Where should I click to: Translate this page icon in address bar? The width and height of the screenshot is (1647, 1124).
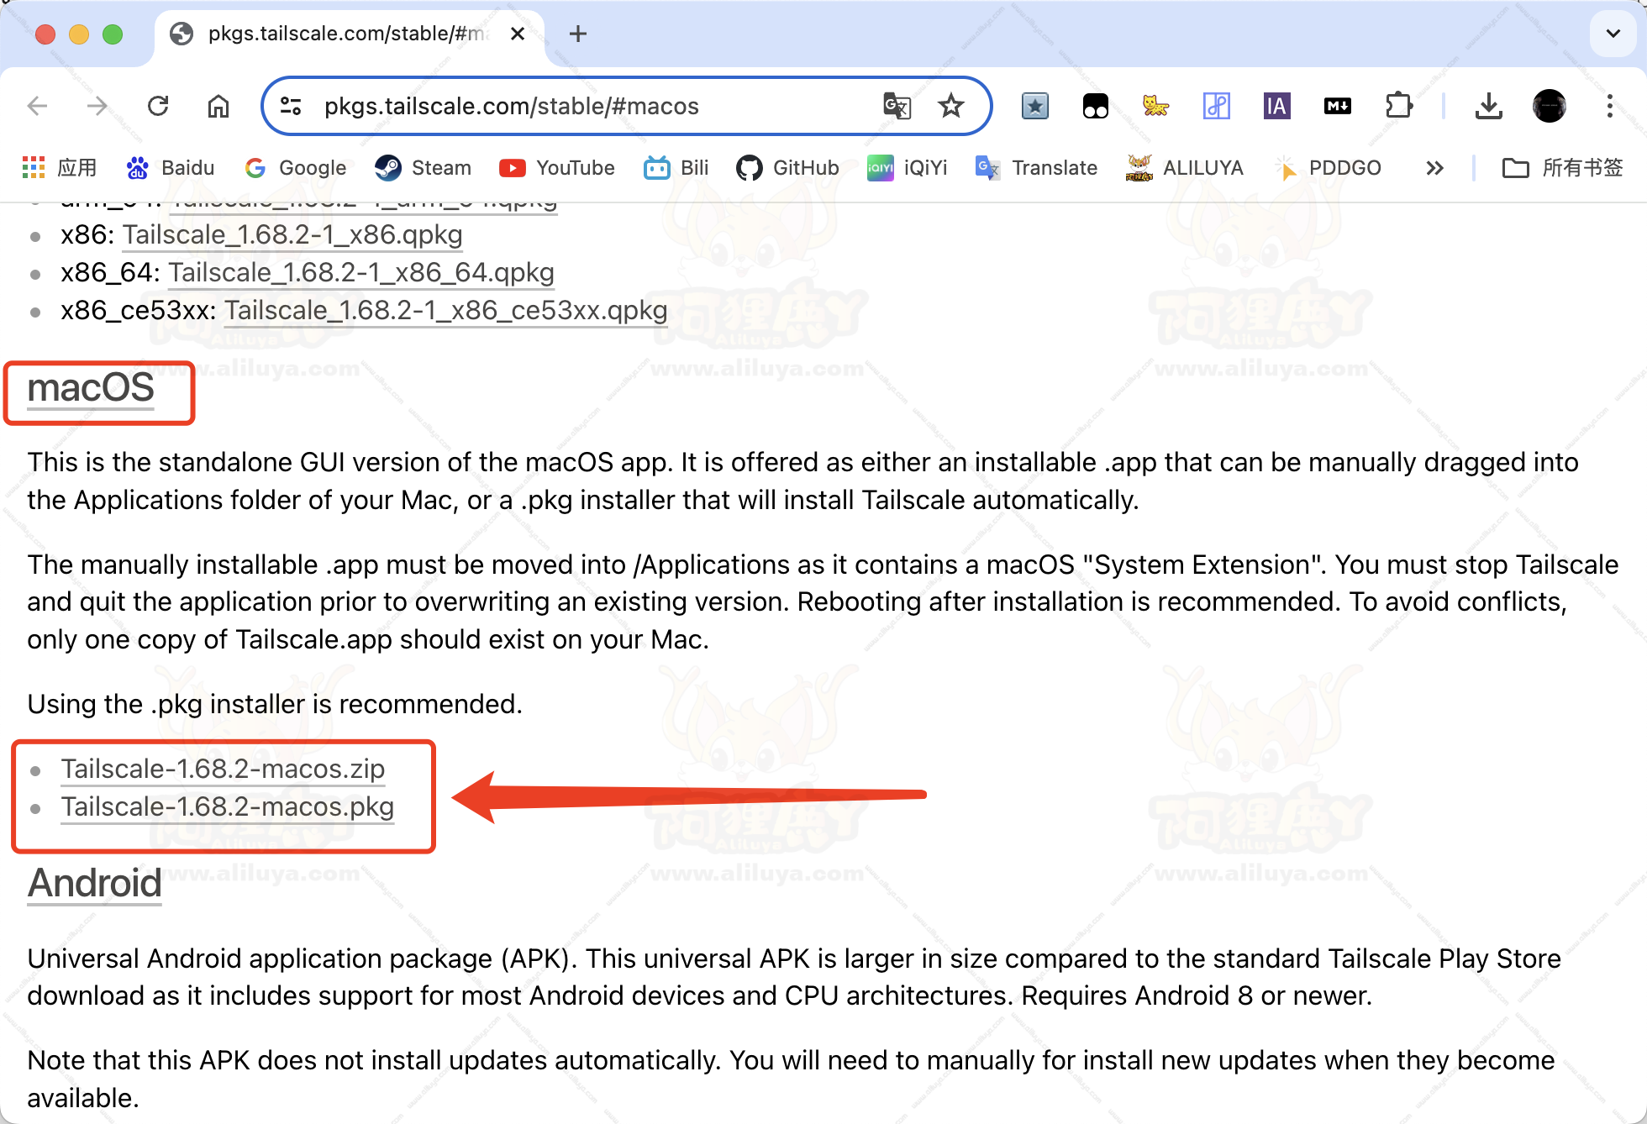pyautogui.click(x=897, y=106)
